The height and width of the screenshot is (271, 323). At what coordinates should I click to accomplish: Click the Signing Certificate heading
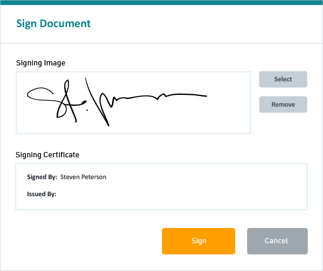pos(47,155)
